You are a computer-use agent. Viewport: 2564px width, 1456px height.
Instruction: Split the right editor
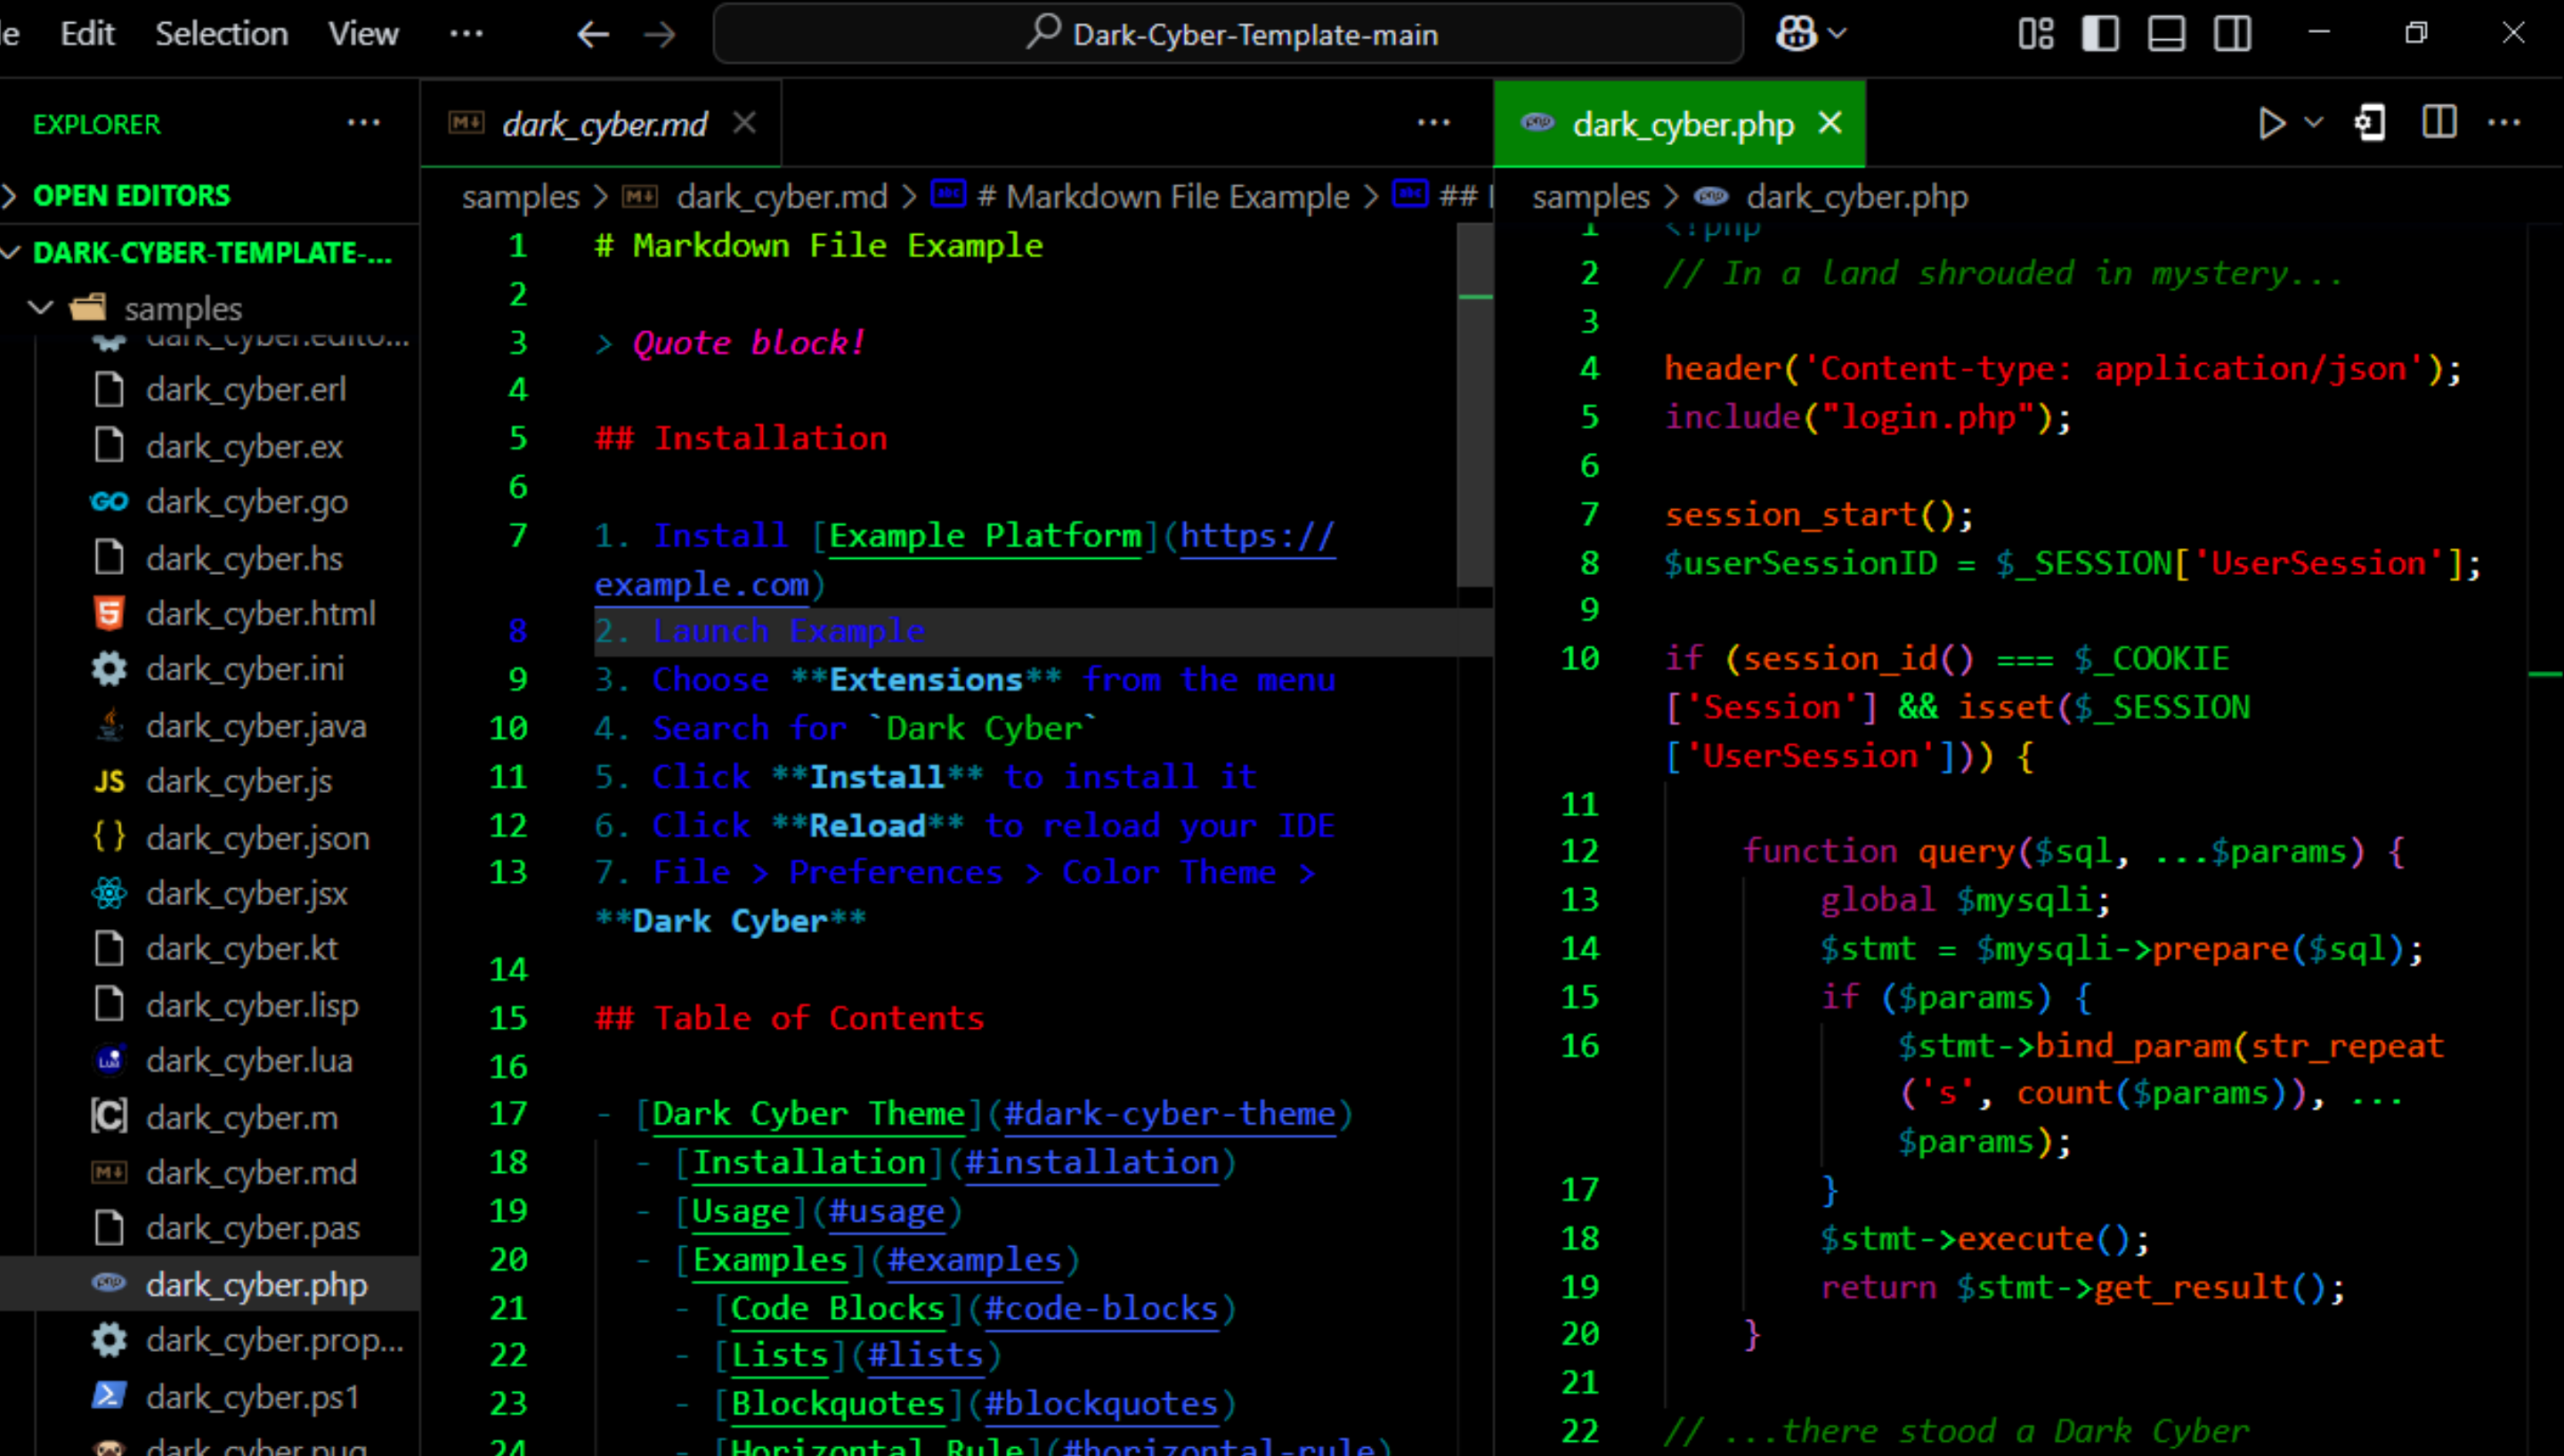click(x=2439, y=123)
